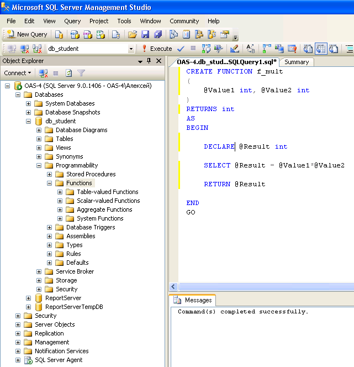Click the Disconnect icon in query toolbar
This screenshot has height=367, width=354.
pos(24,49)
